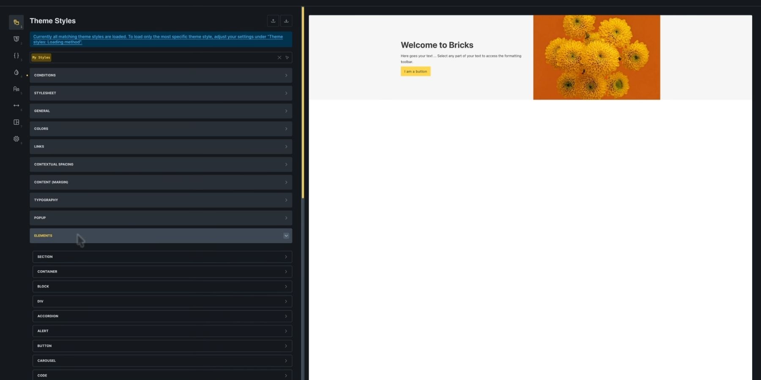This screenshot has height=380, width=761.
Task: Expand the Popup group
Action: point(161,218)
